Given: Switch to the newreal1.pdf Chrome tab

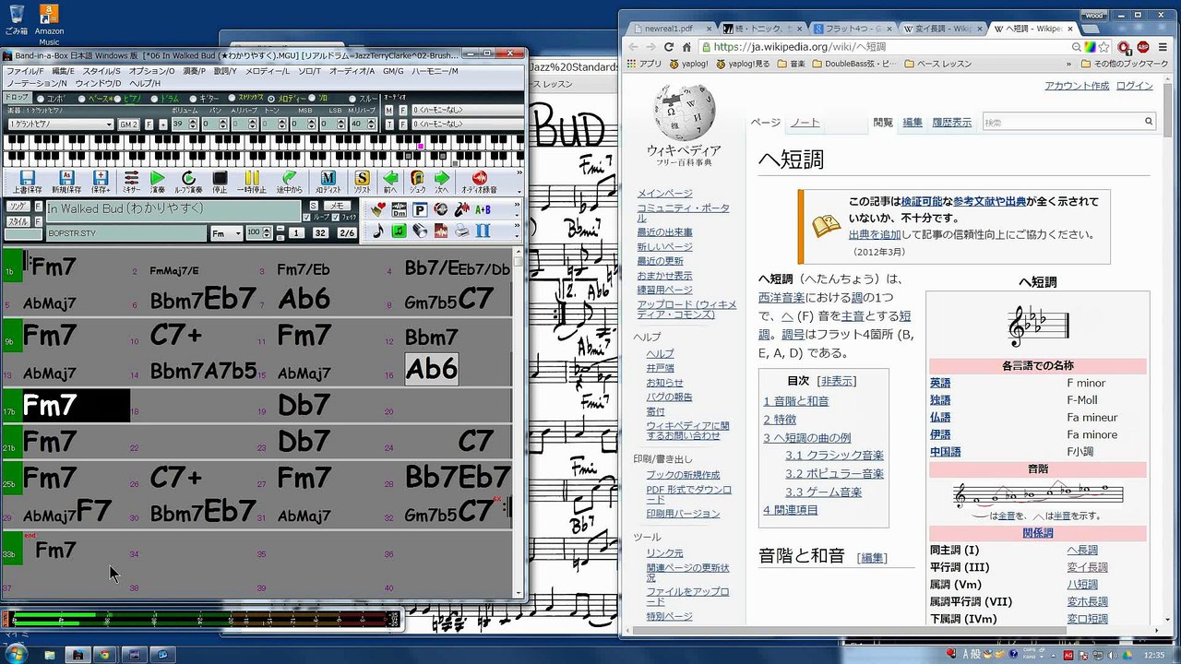Looking at the screenshot, I should [x=674, y=29].
